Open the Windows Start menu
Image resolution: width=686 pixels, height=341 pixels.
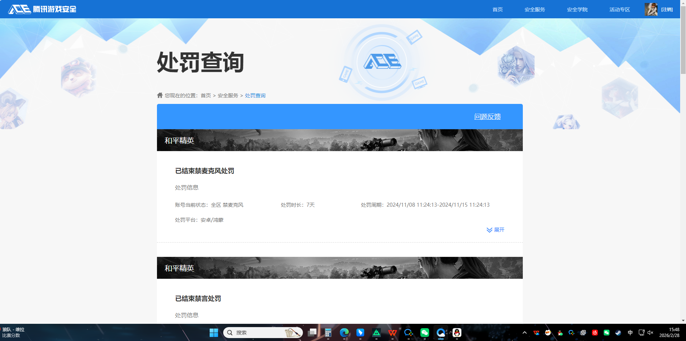(x=214, y=333)
